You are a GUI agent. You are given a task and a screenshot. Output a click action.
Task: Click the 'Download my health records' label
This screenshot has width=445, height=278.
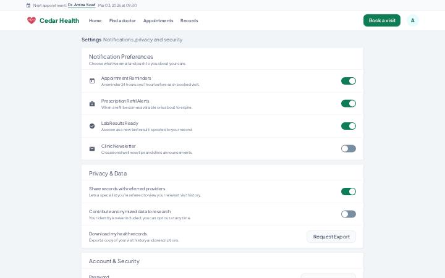point(118,234)
